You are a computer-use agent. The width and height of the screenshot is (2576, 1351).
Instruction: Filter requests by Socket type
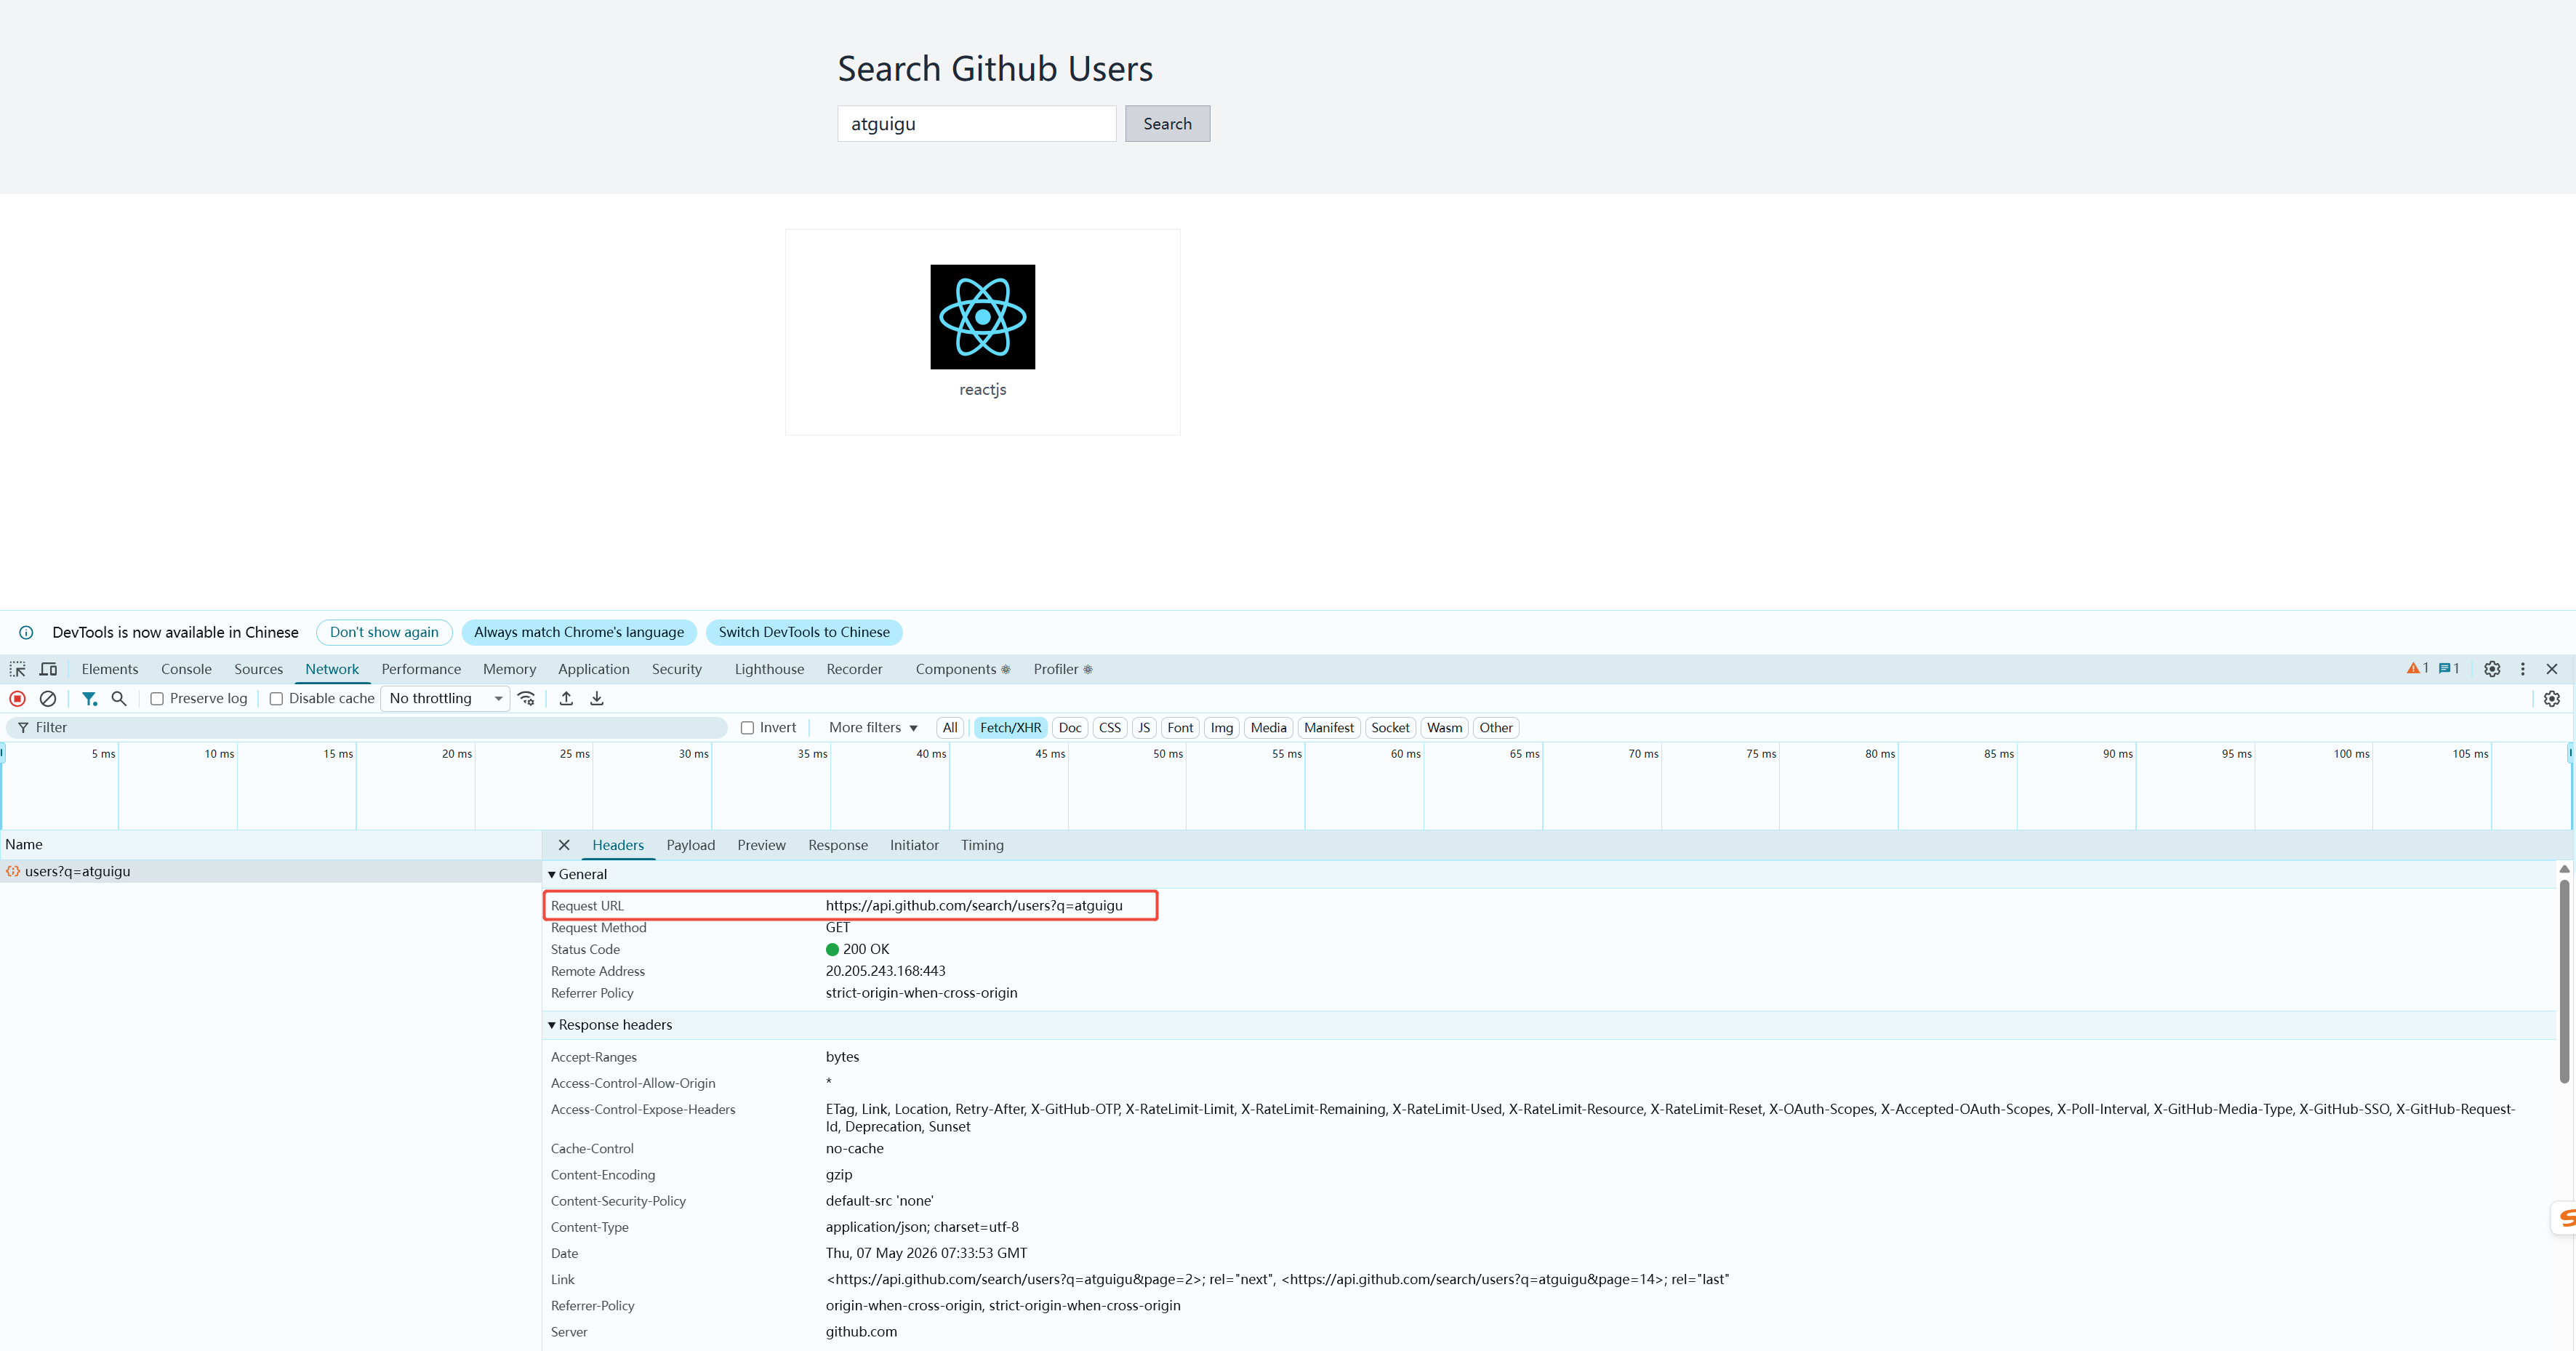[1390, 728]
